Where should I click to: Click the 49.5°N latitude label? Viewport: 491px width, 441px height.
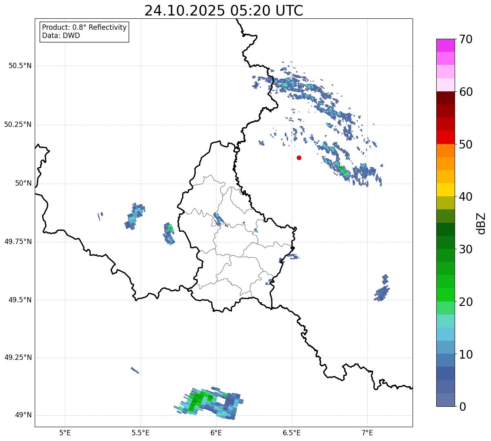(20, 300)
